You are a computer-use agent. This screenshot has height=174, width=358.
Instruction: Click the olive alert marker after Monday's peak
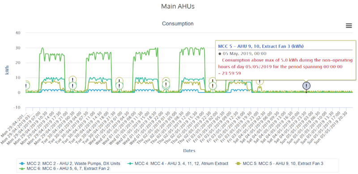pos(72,80)
